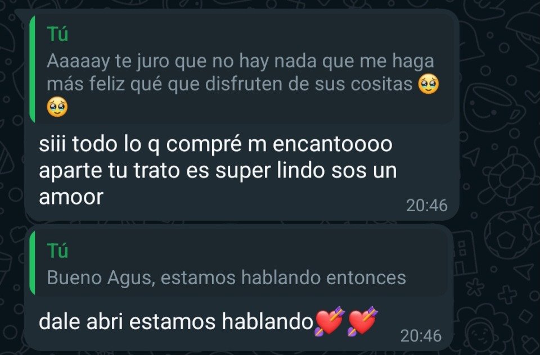Click 20:46 timestamp of the second message
The height and width of the screenshot is (355, 540).
coord(421,336)
